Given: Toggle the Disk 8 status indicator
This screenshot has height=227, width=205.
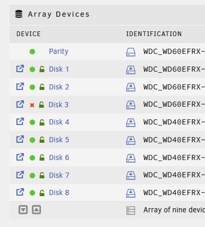Looking at the screenshot, I should click(33, 193).
